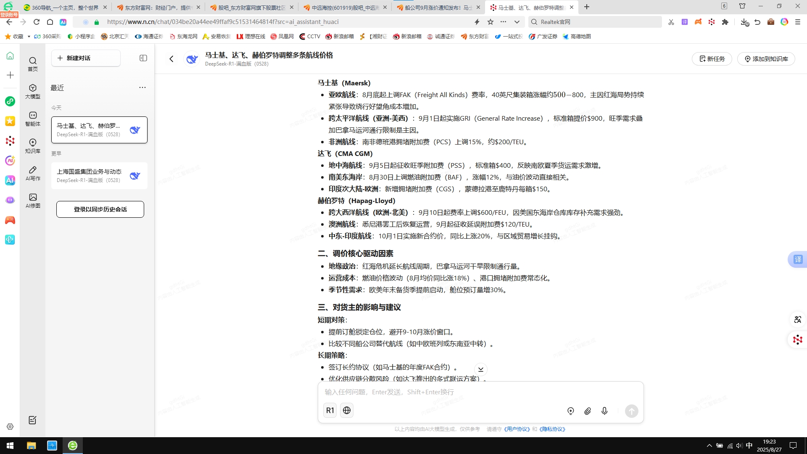Open the 《隐私协议》 link
Image resolution: width=807 pixels, height=454 pixels.
coord(552,429)
